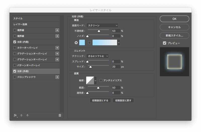
Task: Click the move effect up arrow
Action: click(21, 115)
